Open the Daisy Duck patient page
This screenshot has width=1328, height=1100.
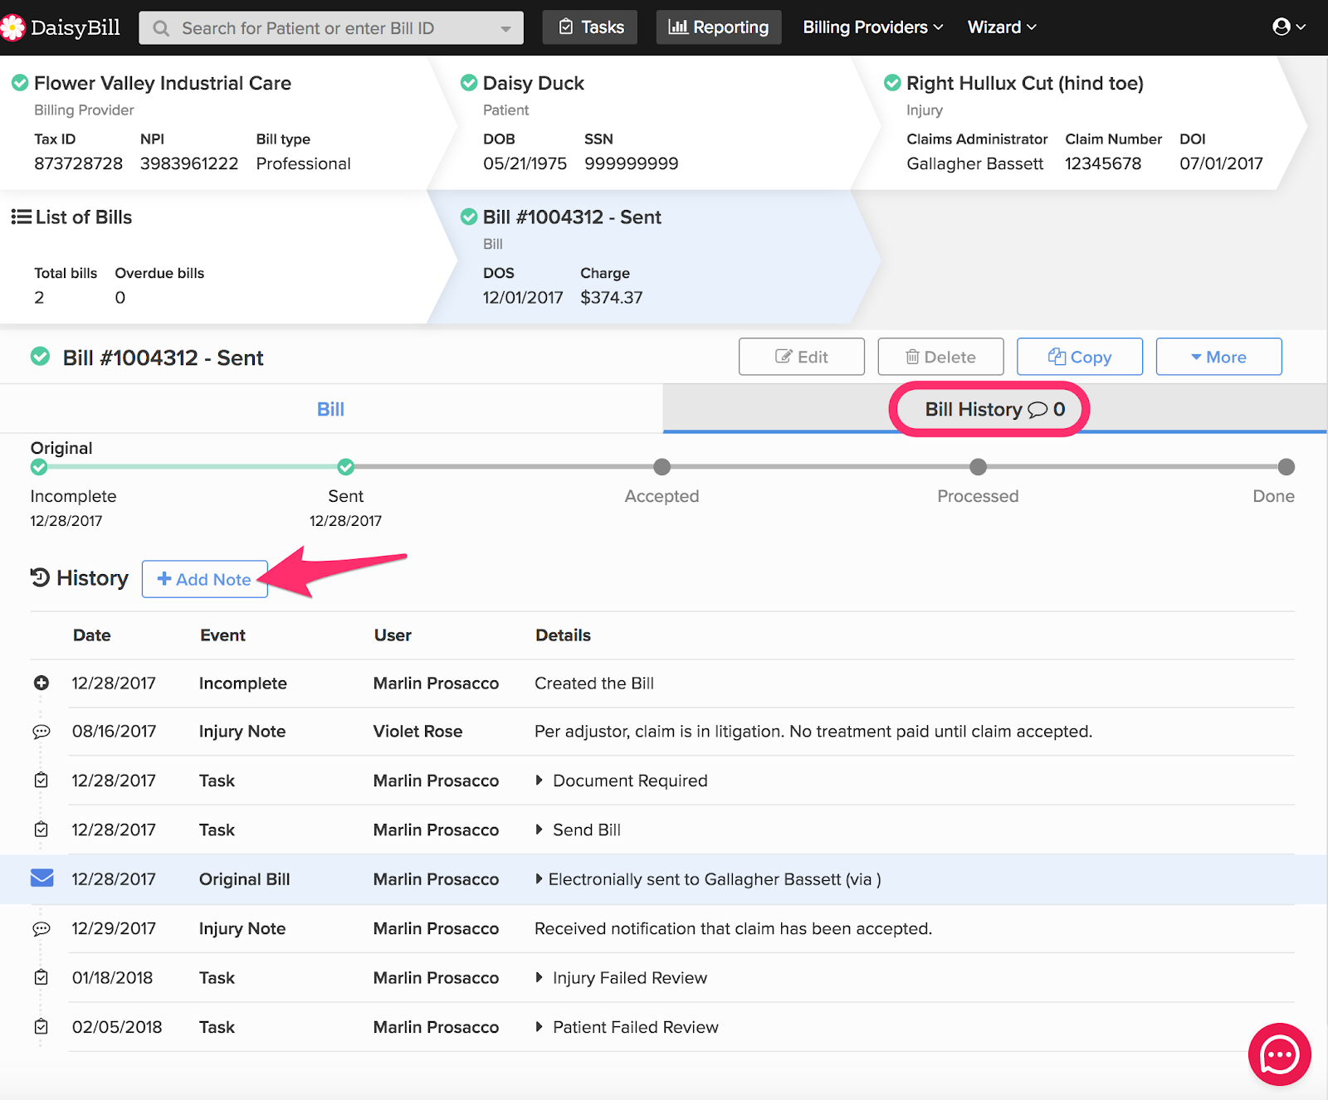pos(534,83)
